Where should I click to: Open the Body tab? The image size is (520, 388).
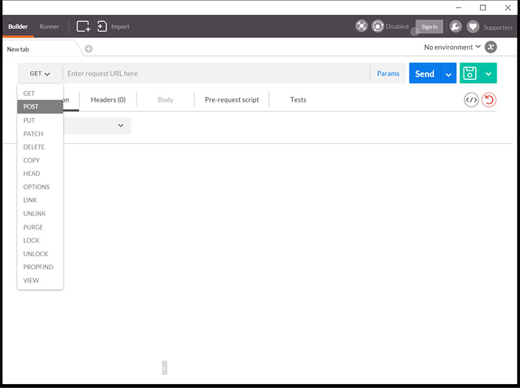(x=166, y=100)
